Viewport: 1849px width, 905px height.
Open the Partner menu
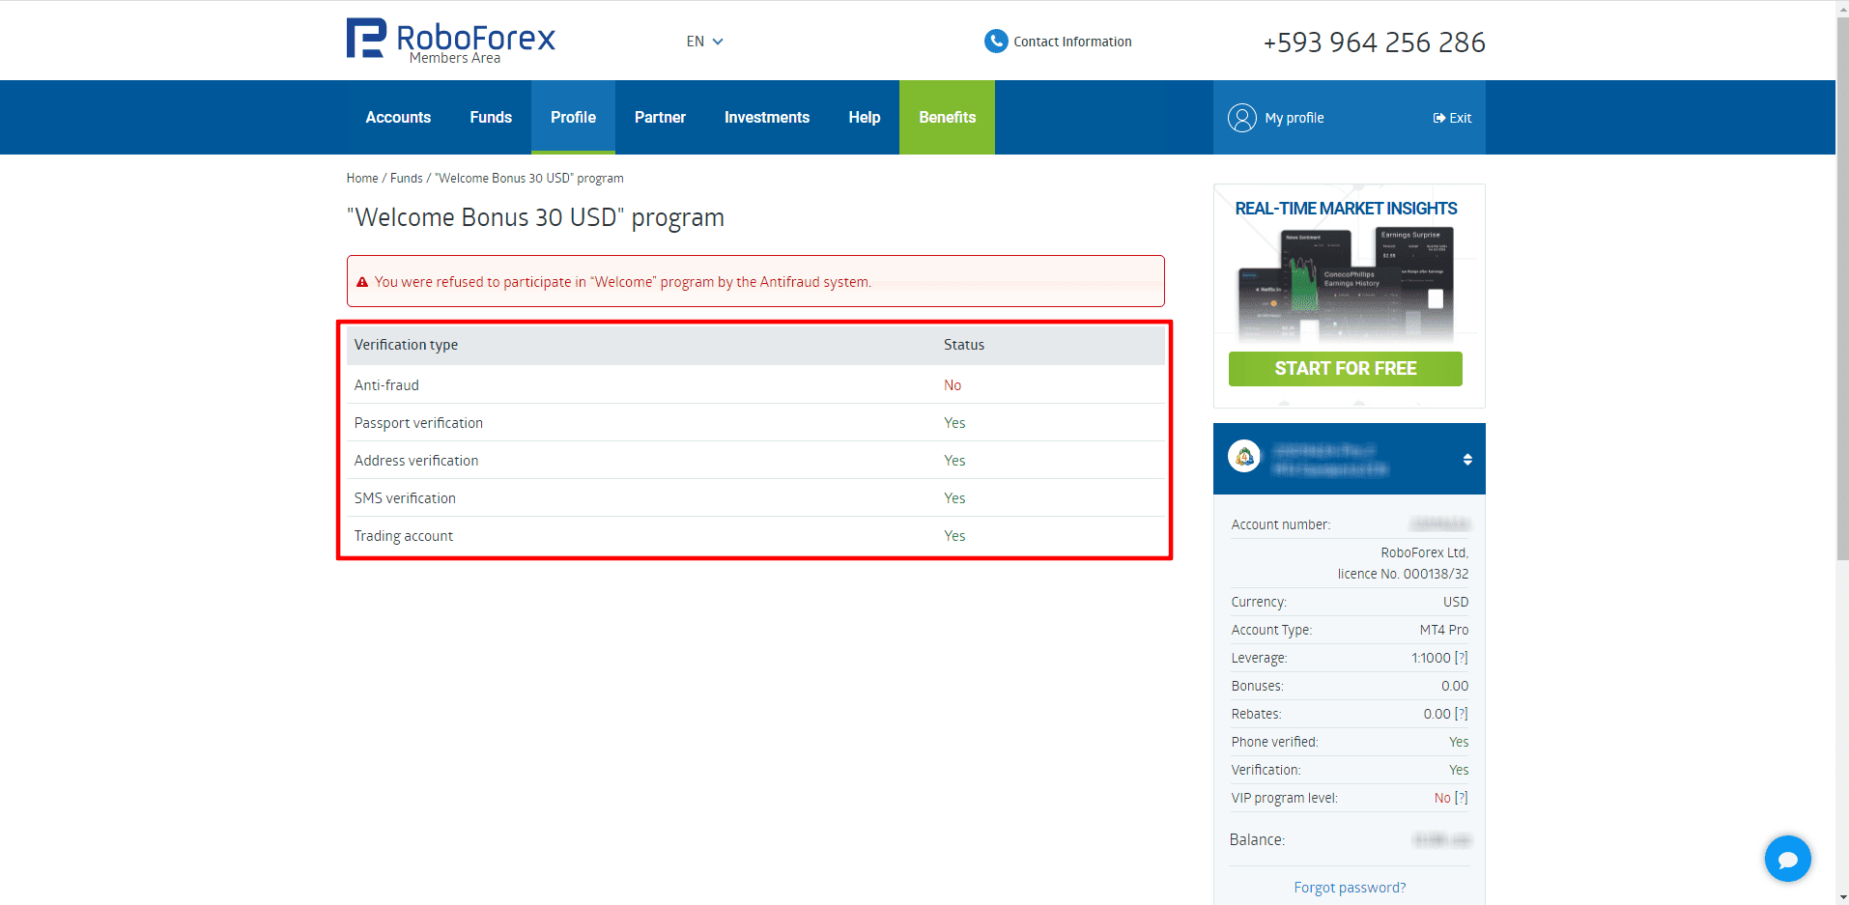(660, 117)
